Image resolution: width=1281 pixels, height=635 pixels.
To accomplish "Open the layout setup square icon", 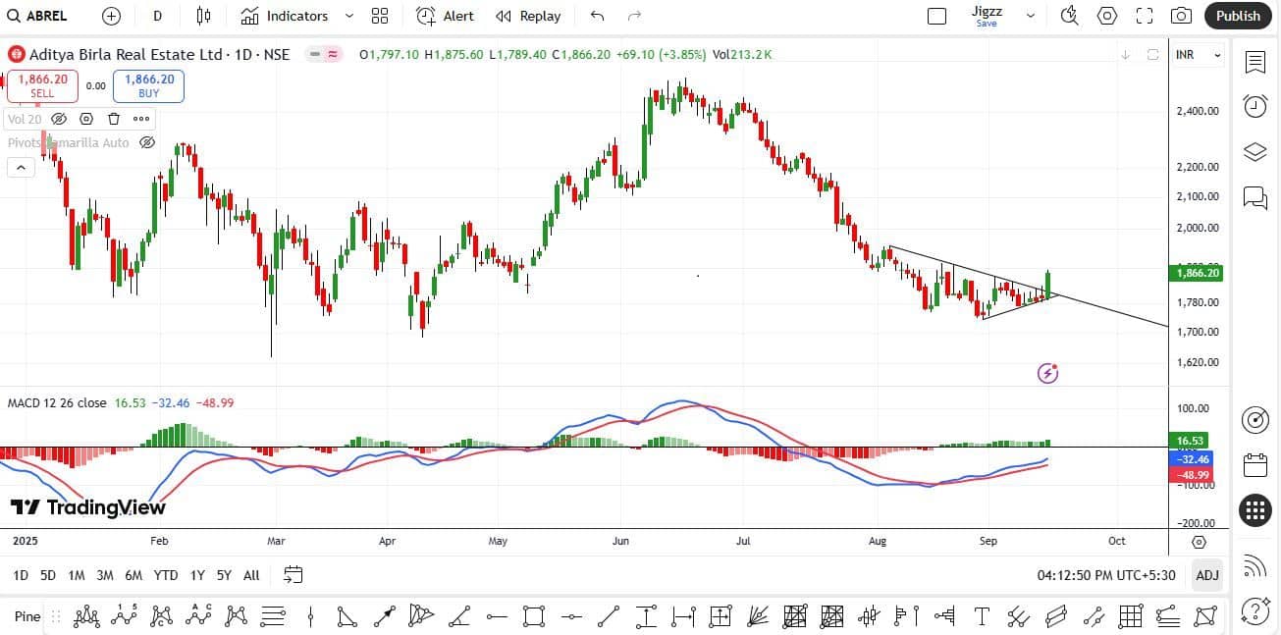I will 936,16.
